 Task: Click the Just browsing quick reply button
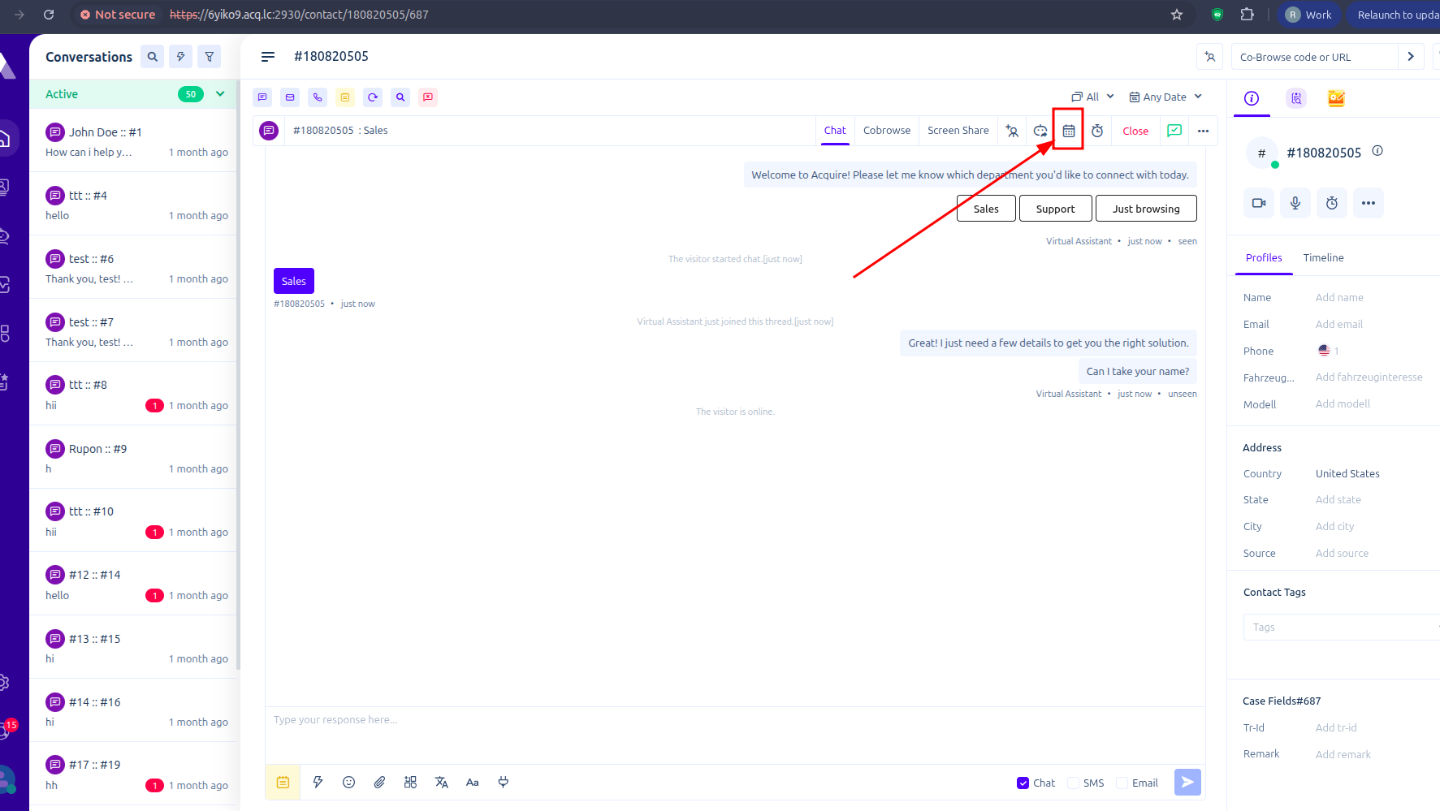coord(1146,209)
